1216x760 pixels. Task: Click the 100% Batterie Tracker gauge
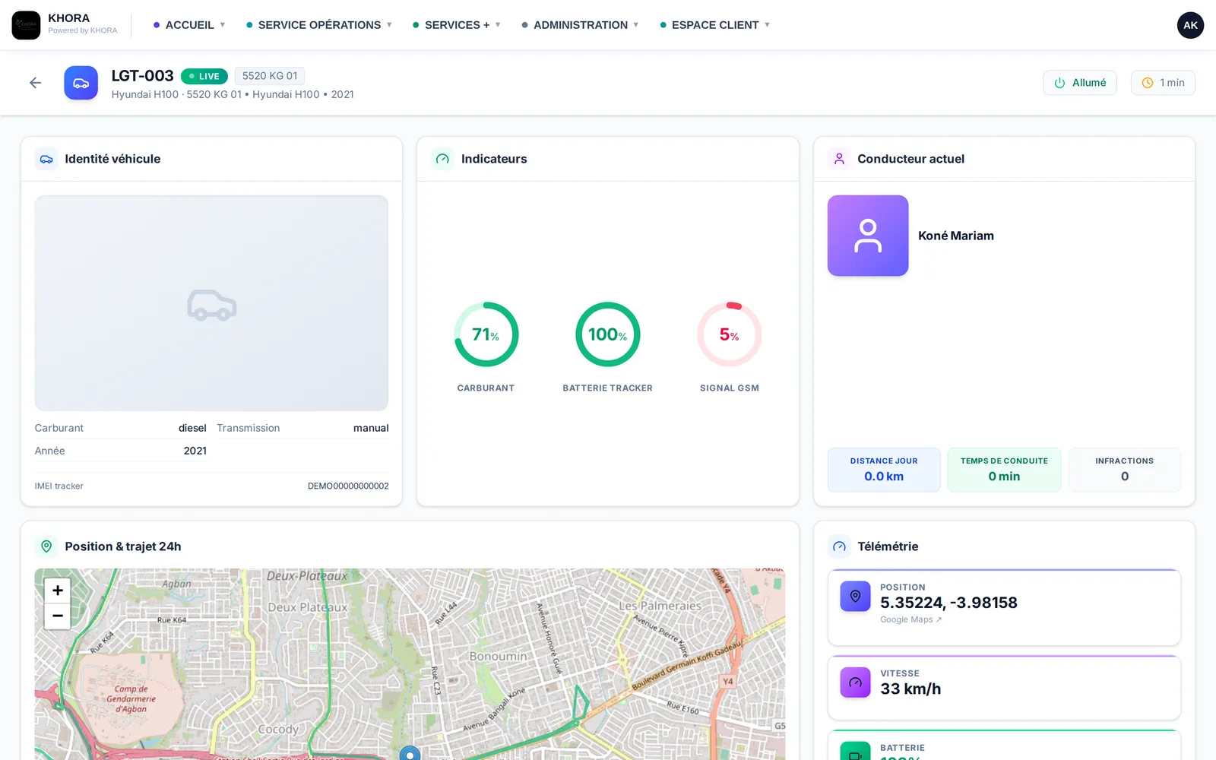tap(608, 334)
